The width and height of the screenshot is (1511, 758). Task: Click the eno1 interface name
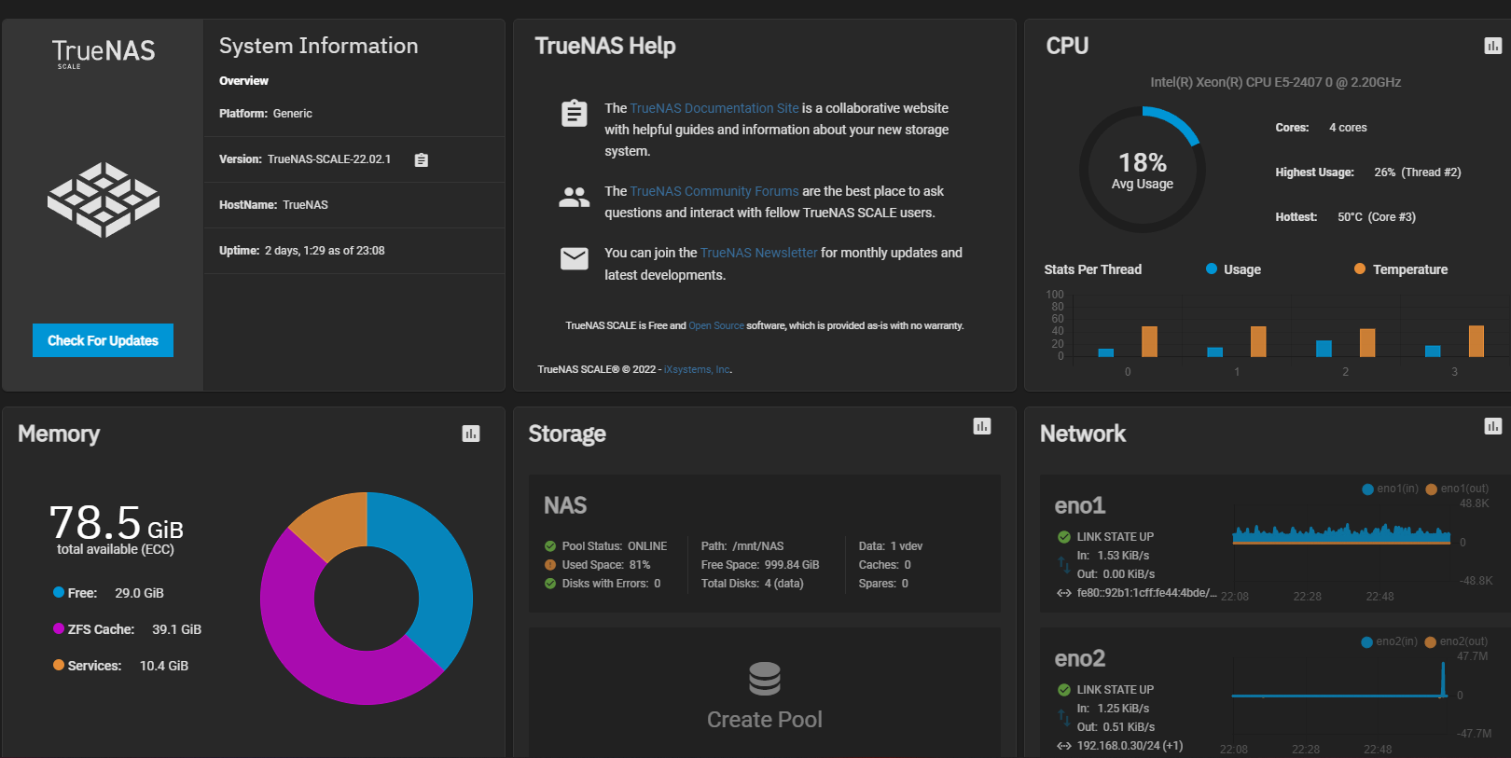(x=1080, y=505)
